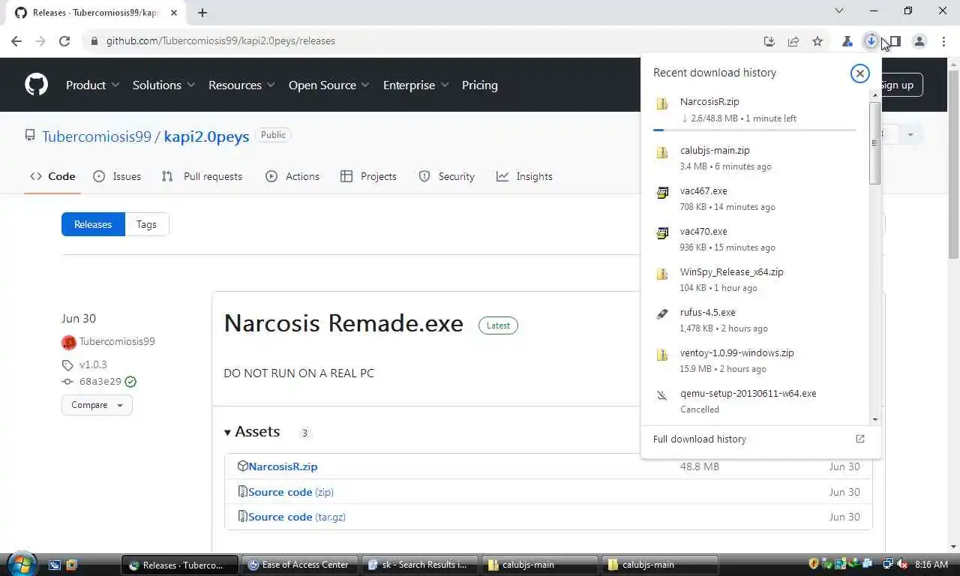Viewport: 960px width, 576px height.
Task: Click the NarcosisR.zip download progress bar
Action: (x=754, y=130)
